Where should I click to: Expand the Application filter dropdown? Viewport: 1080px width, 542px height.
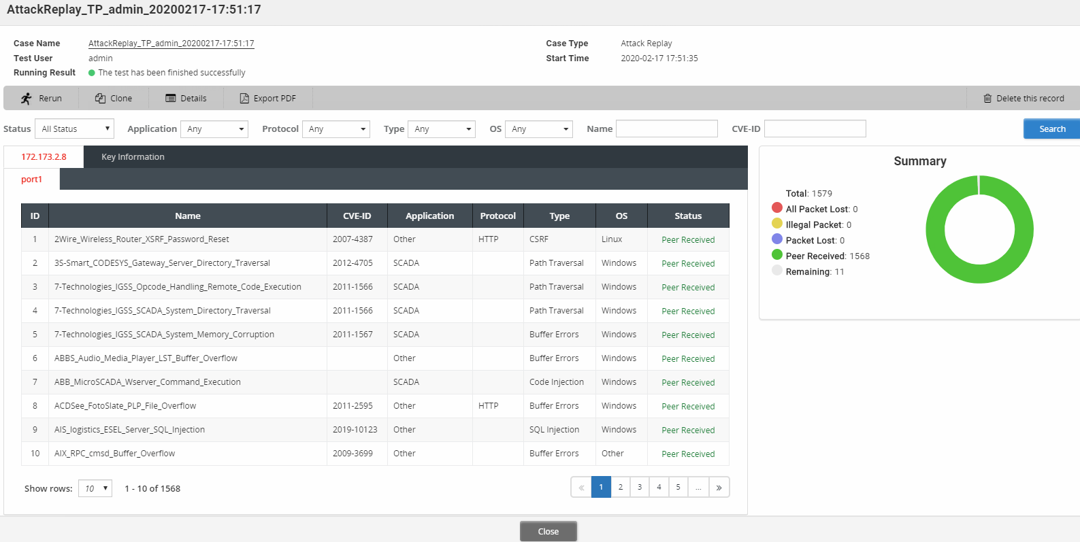214,129
